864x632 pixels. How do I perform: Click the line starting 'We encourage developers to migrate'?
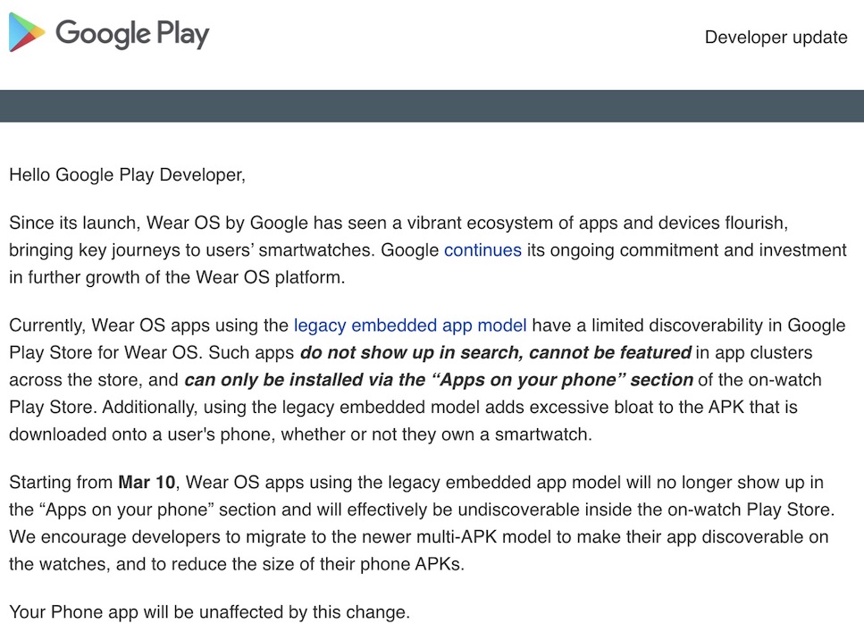click(x=419, y=536)
